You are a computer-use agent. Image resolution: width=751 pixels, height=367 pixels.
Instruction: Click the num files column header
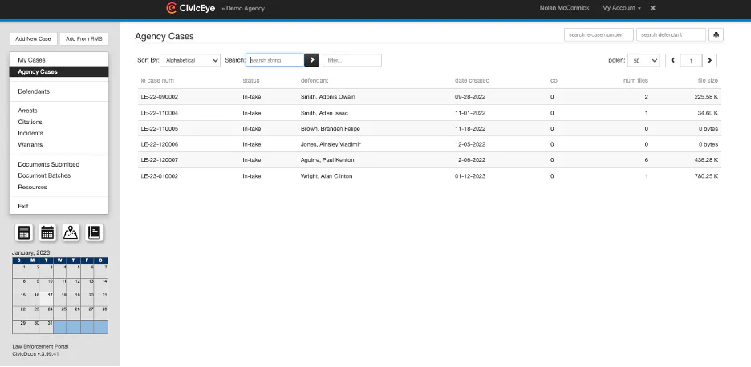pos(635,80)
